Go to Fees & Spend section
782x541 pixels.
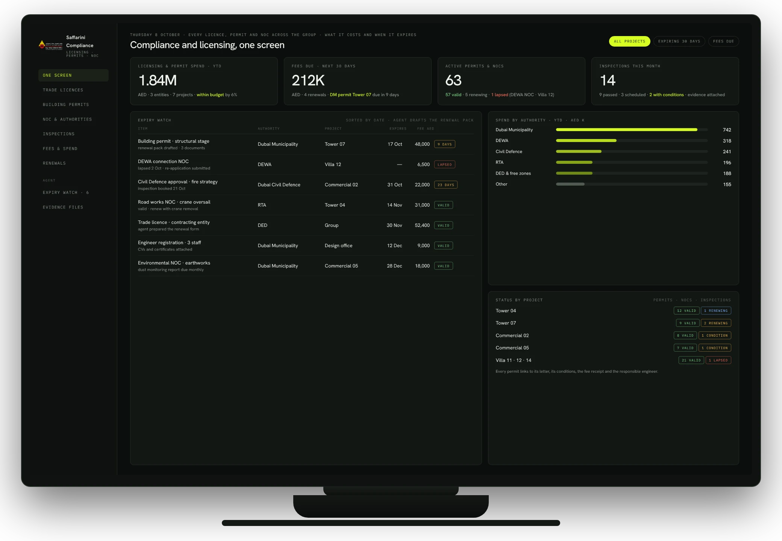[x=73, y=148]
